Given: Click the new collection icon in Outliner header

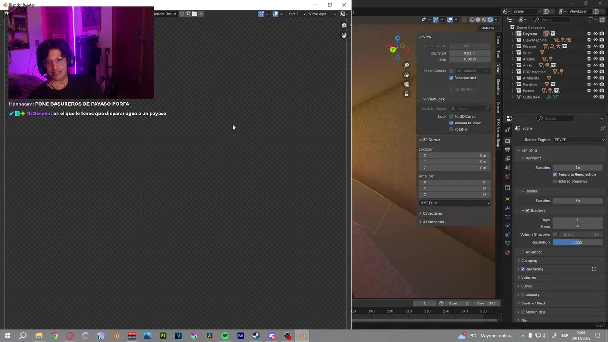Looking at the screenshot, I should tap(602, 19).
